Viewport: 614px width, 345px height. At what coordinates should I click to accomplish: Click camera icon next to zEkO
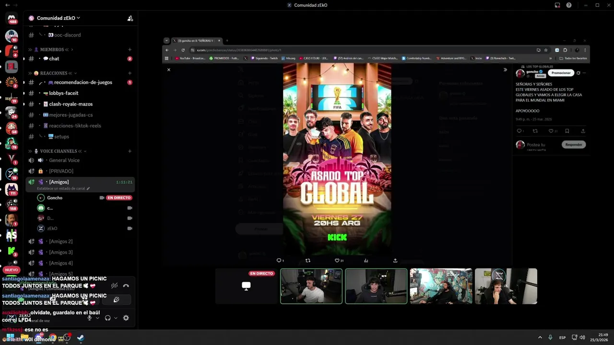pos(130,229)
